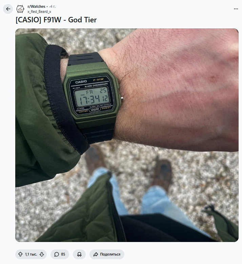Give an award using the award icon
Image resolution: width=242 pixels, height=264 pixels.
79,254
